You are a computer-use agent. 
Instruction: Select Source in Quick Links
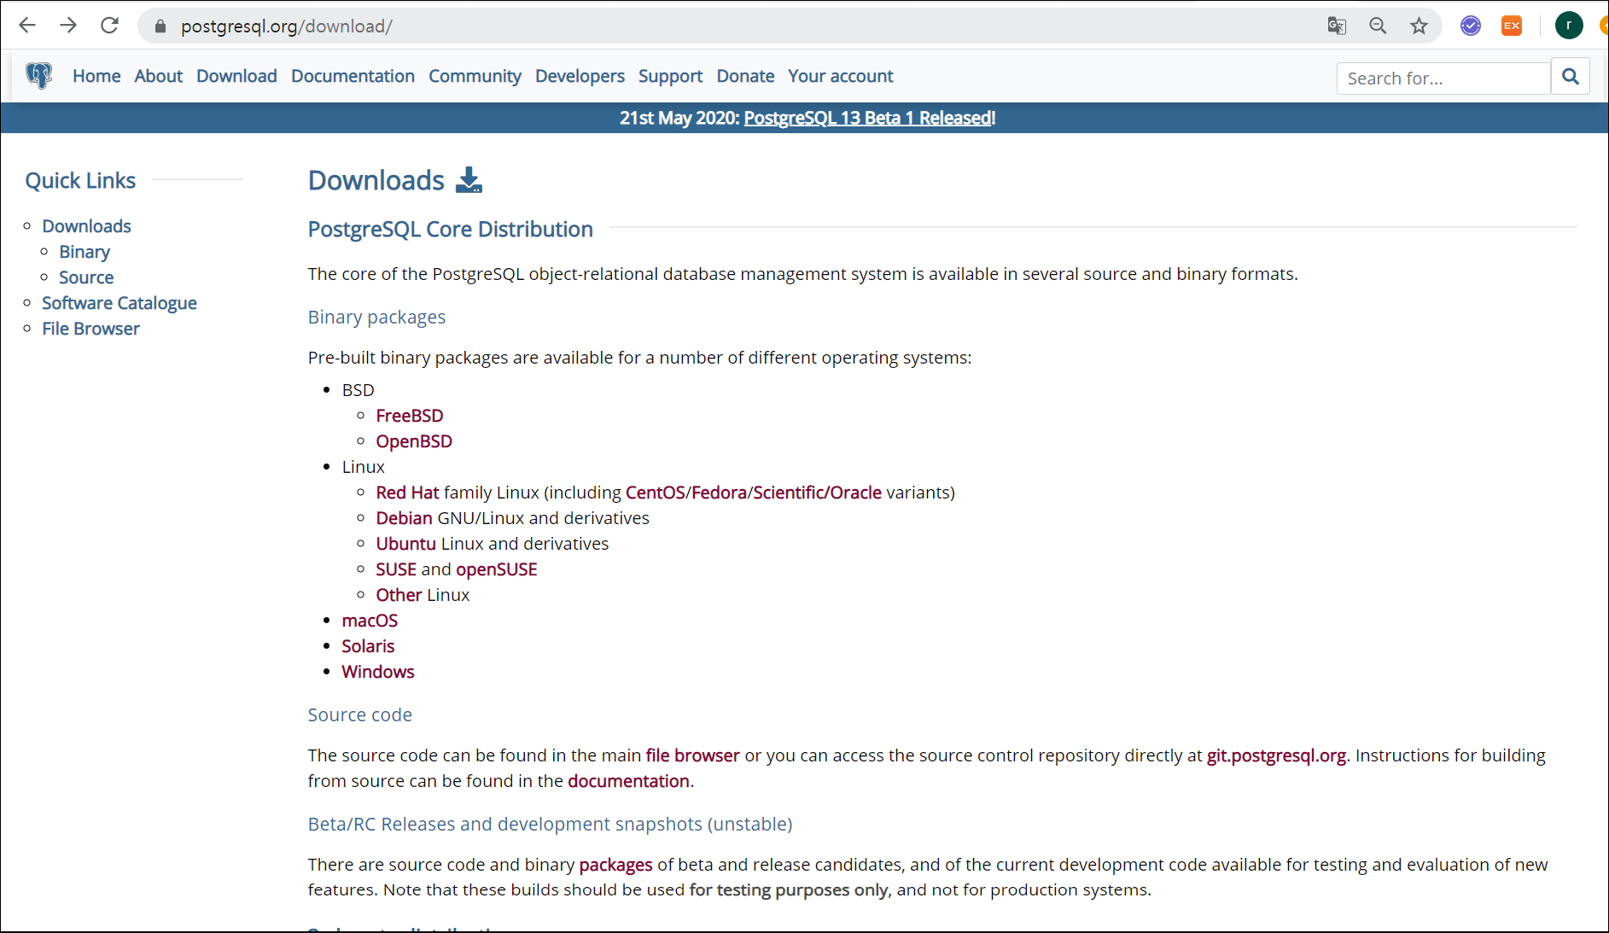[x=86, y=277]
